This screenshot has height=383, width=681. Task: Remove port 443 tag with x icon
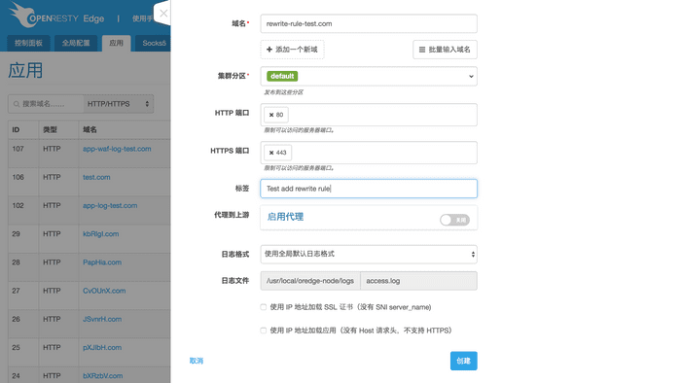click(x=271, y=153)
